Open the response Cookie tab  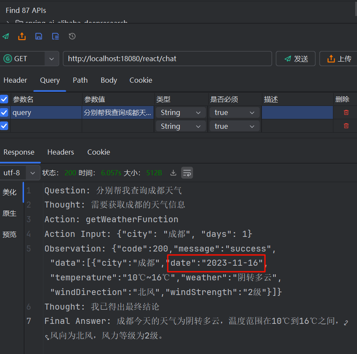pos(98,152)
